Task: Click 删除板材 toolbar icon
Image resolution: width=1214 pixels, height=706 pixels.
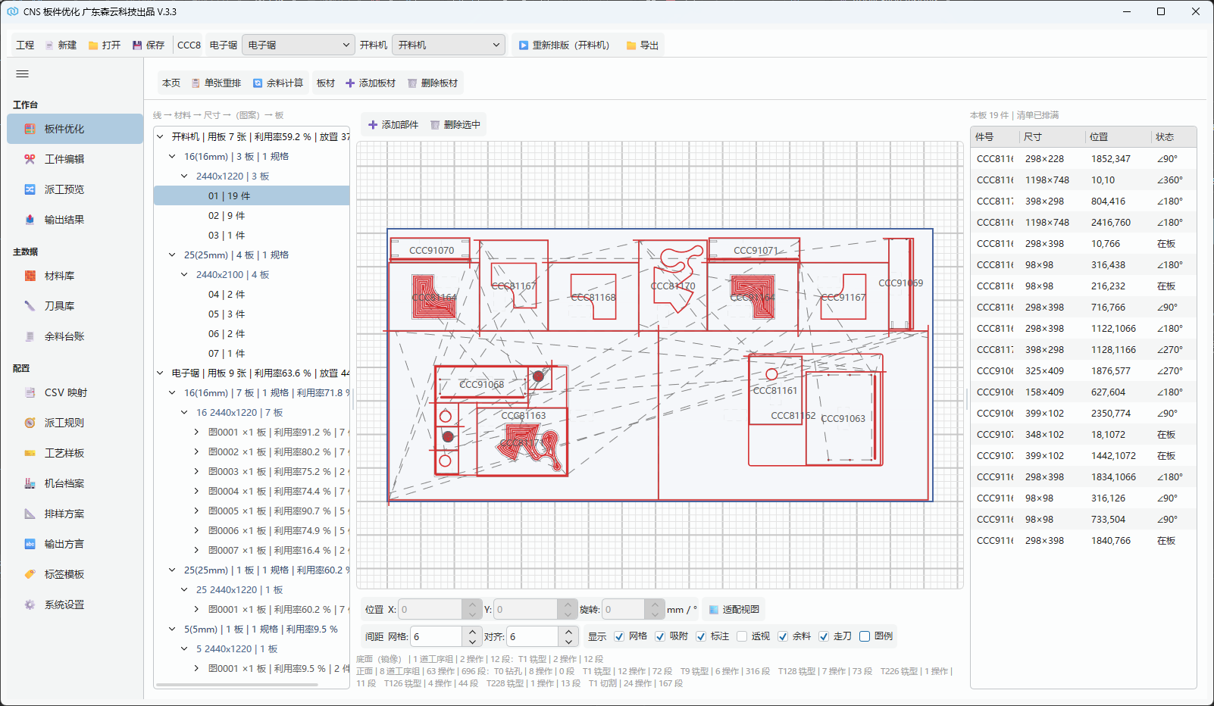Action: coord(412,83)
